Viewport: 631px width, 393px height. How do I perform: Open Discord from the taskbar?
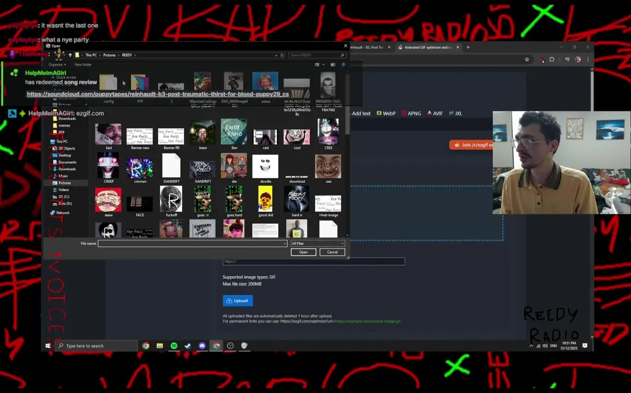click(x=202, y=346)
